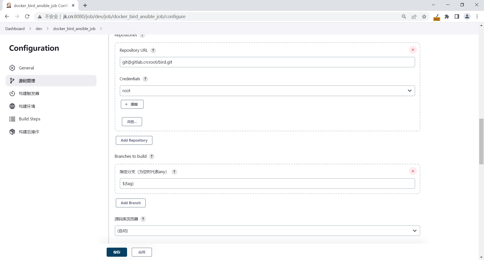Reload the Jenkins configure page
The height and width of the screenshot is (260, 484).
tap(27, 16)
